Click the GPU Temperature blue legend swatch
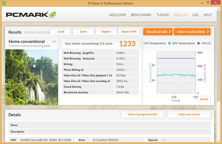The width and height of the screenshot is (222, 144). [x=169, y=43]
